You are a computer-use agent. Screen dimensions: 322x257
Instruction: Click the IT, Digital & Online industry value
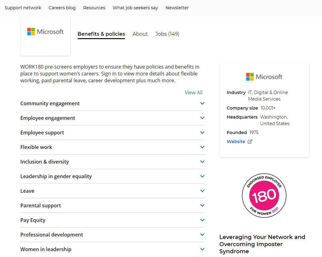268,96
